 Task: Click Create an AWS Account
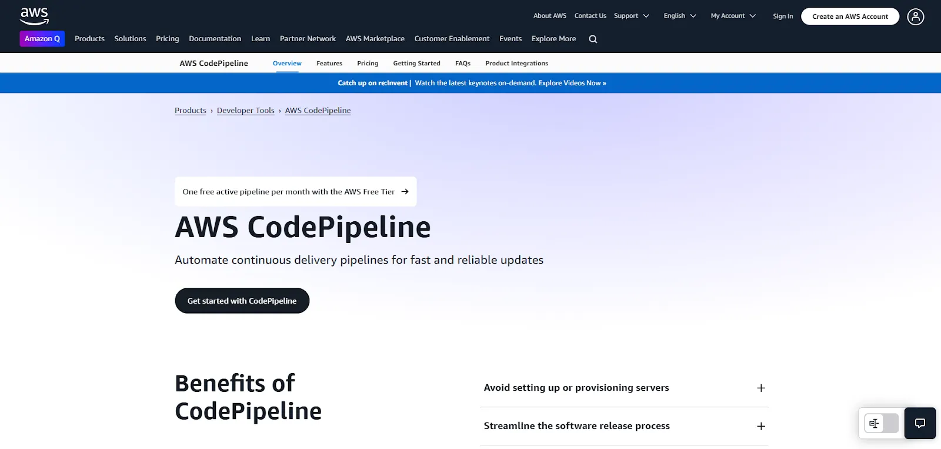tap(850, 16)
